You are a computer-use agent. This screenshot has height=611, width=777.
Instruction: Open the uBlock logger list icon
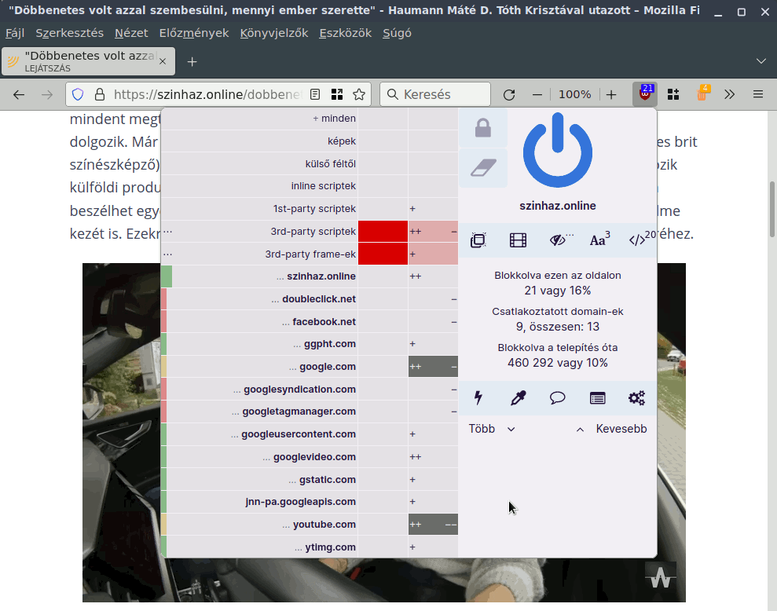[x=597, y=398]
